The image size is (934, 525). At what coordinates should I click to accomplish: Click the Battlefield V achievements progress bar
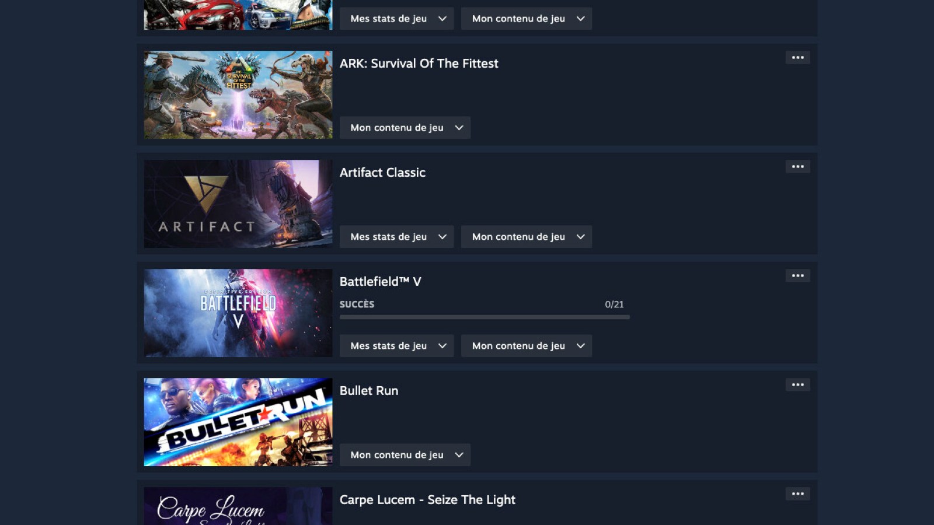[x=485, y=317]
